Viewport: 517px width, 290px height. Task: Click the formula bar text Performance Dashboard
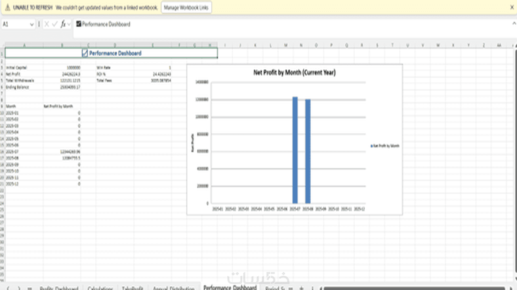pos(106,24)
